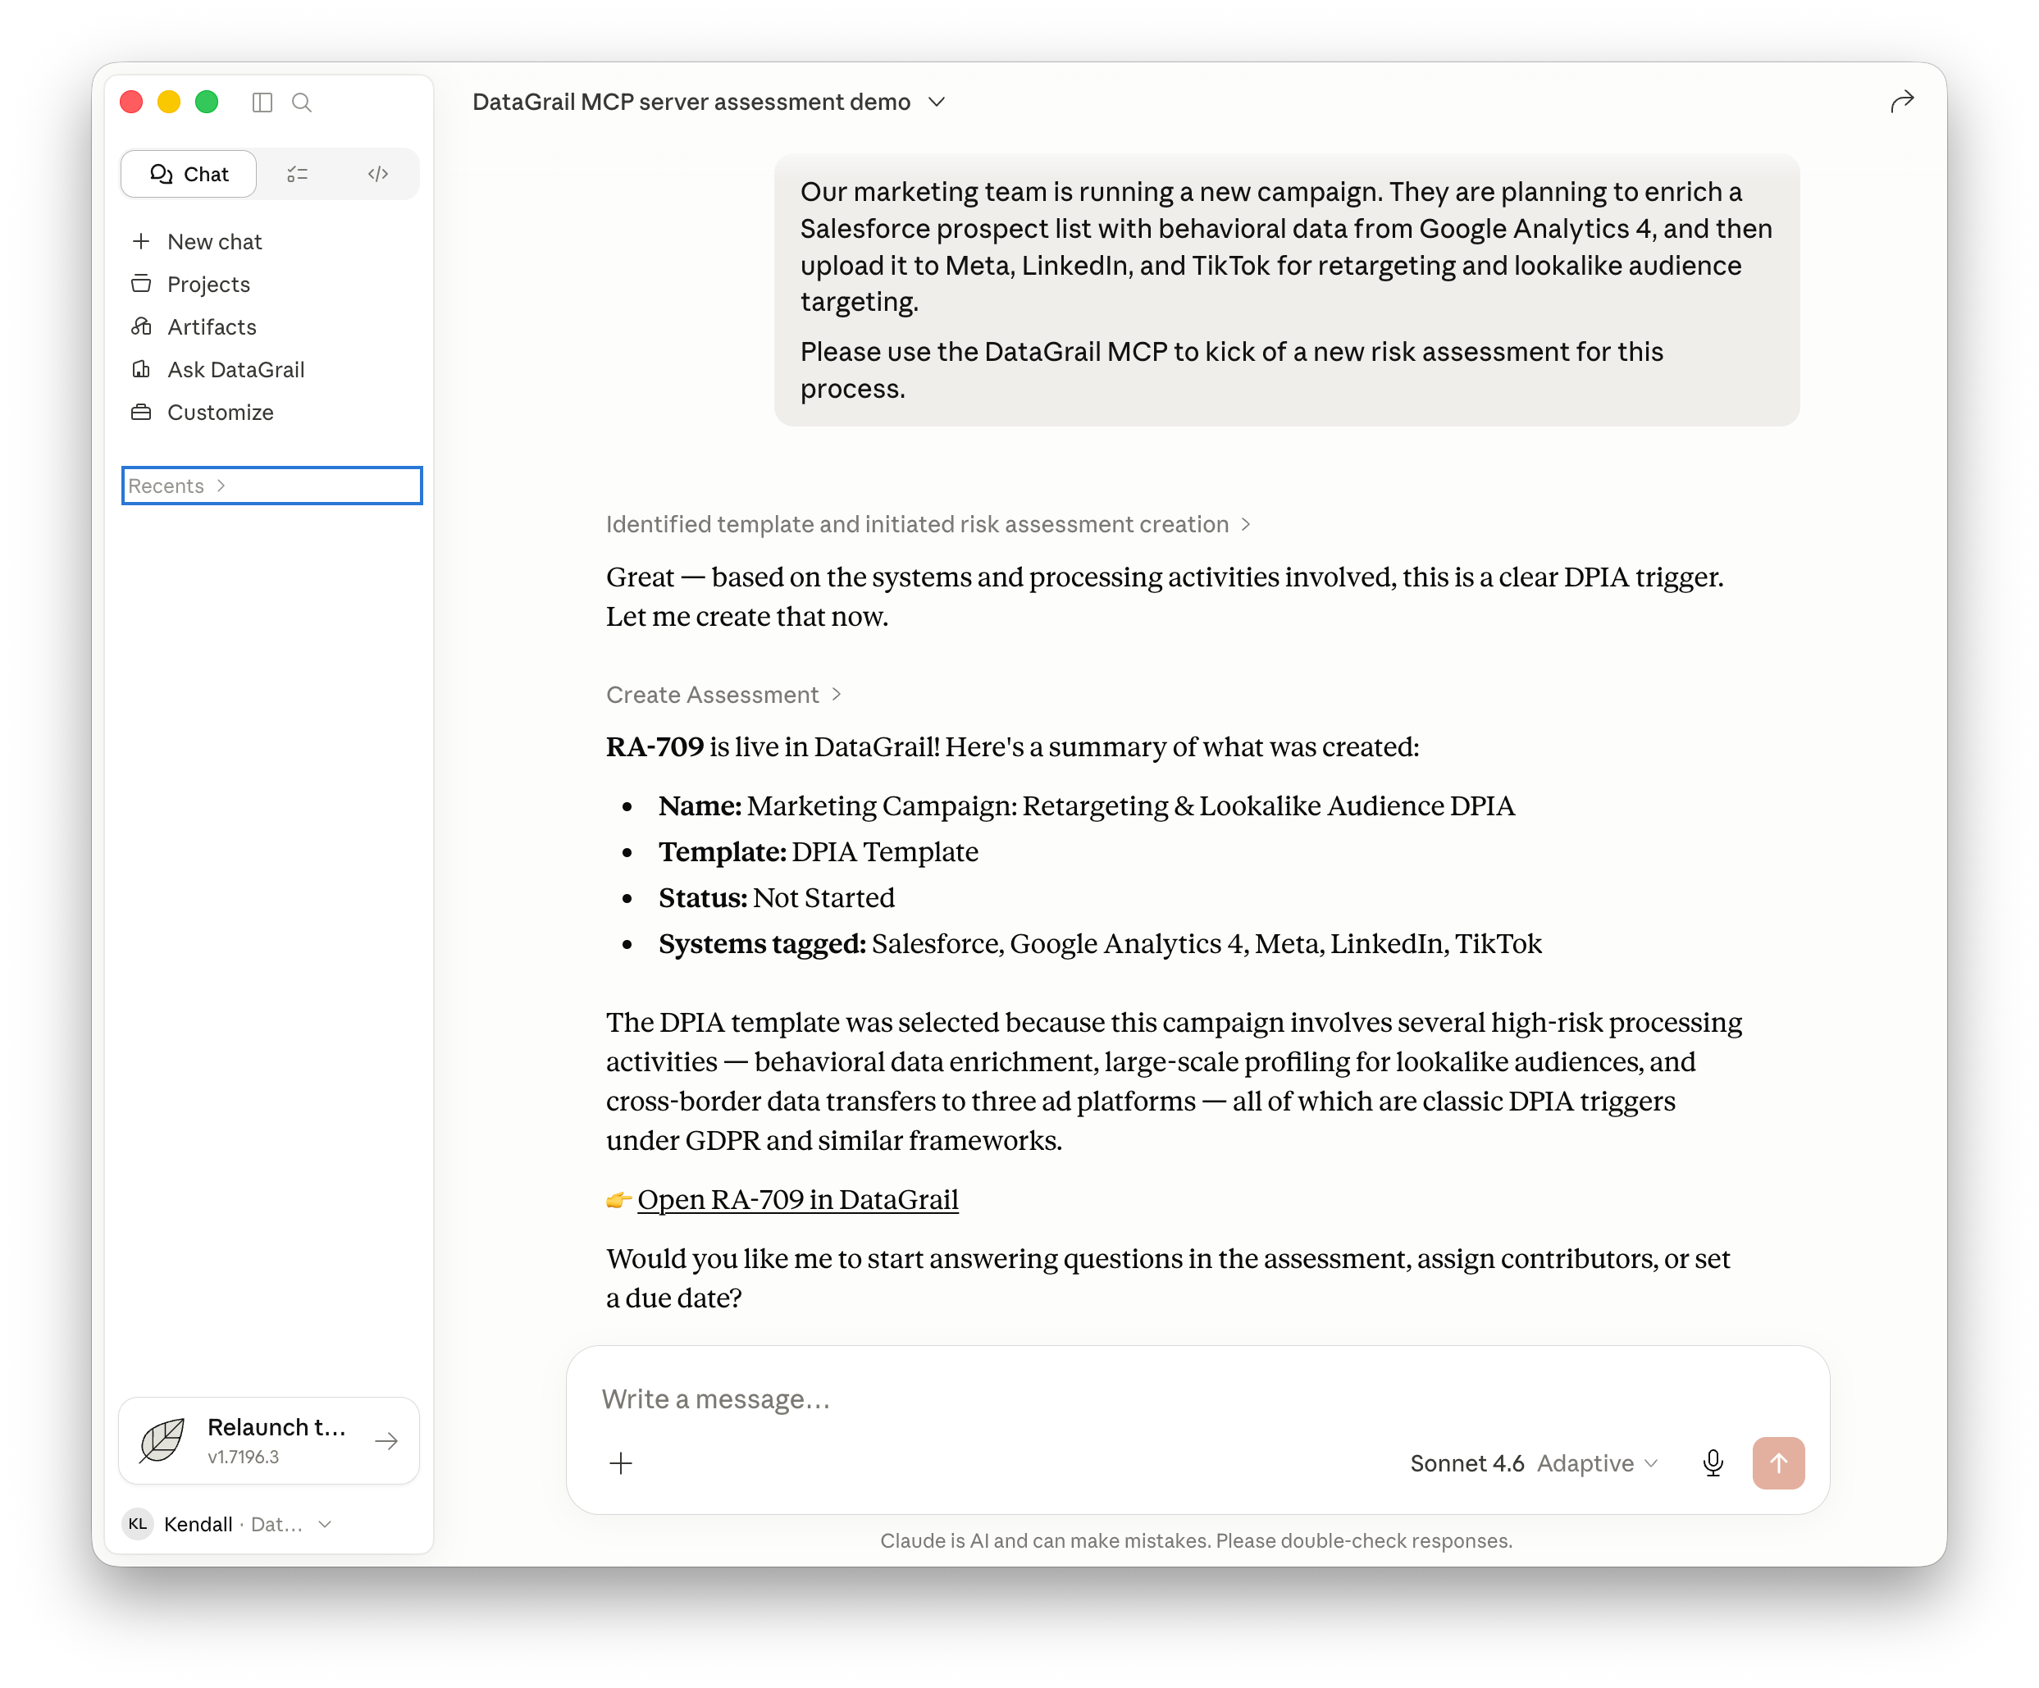
Task: Click the 'Systems tagged' bullet line
Action: [1100, 944]
